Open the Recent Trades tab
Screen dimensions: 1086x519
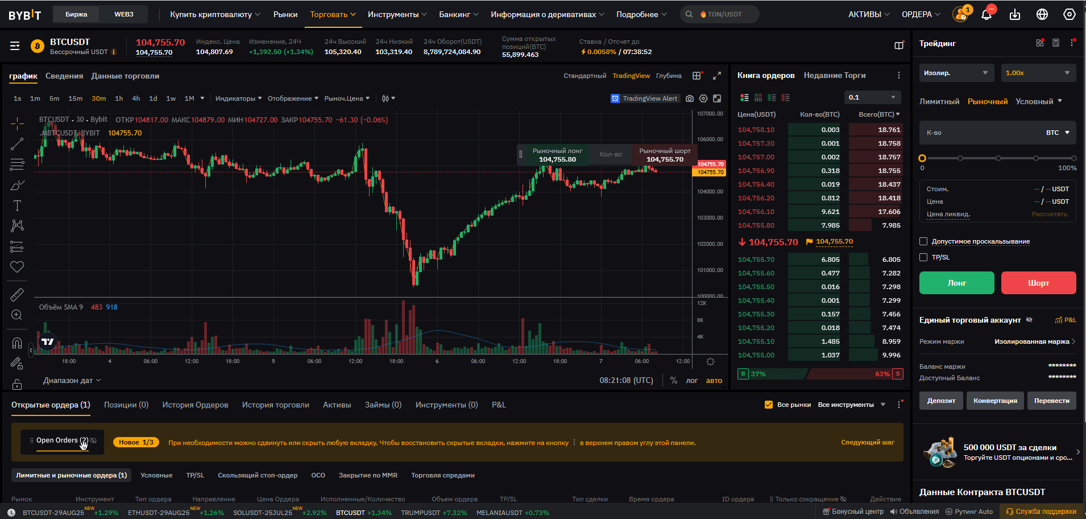pyautogui.click(x=834, y=76)
